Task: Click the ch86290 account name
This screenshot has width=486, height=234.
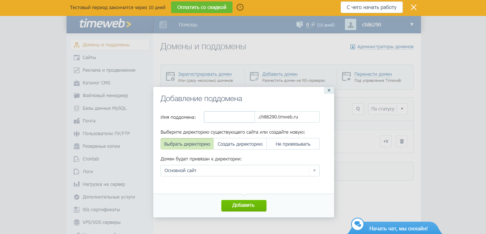Action: tap(371, 25)
